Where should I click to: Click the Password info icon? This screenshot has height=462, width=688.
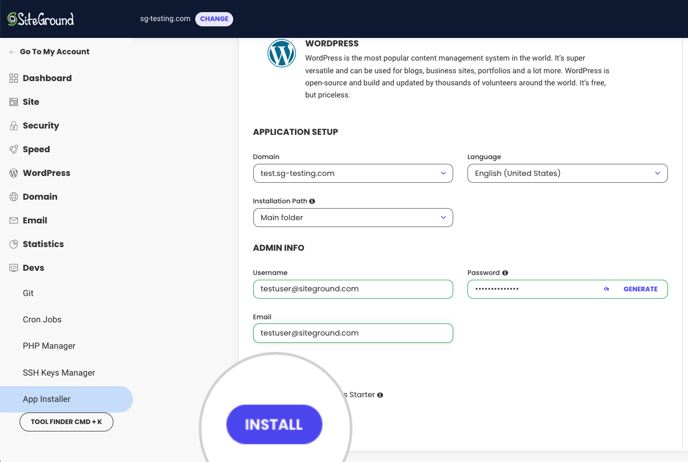[x=505, y=273]
